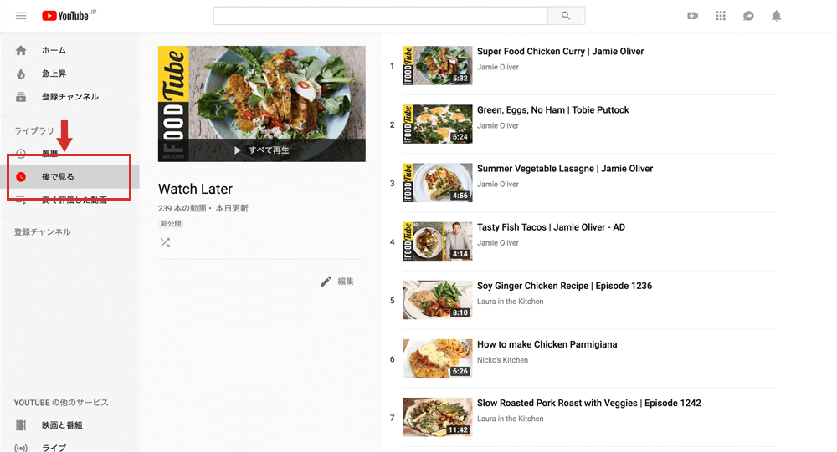Open 登録チャンネル under home section

pyautogui.click(x=70, y=97)
